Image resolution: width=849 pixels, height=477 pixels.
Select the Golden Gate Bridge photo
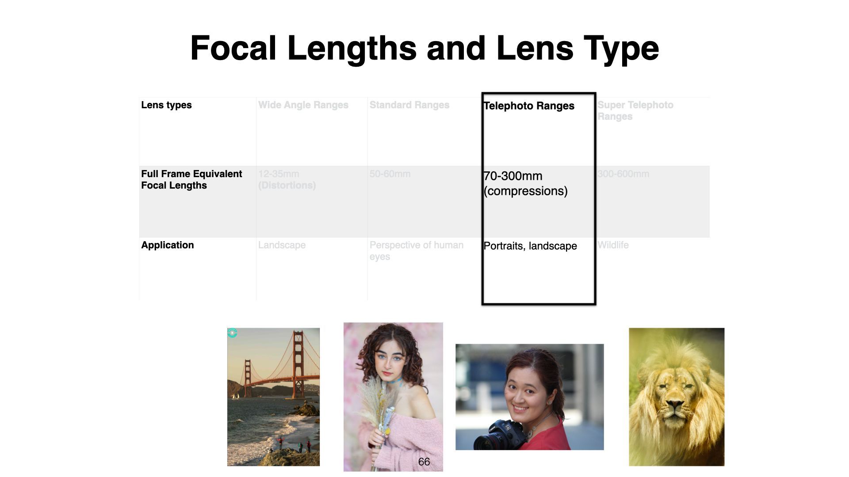(x=273, y=397)
